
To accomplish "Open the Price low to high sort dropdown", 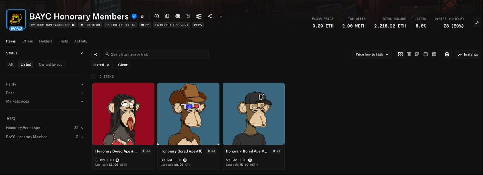I will (372, 54).
